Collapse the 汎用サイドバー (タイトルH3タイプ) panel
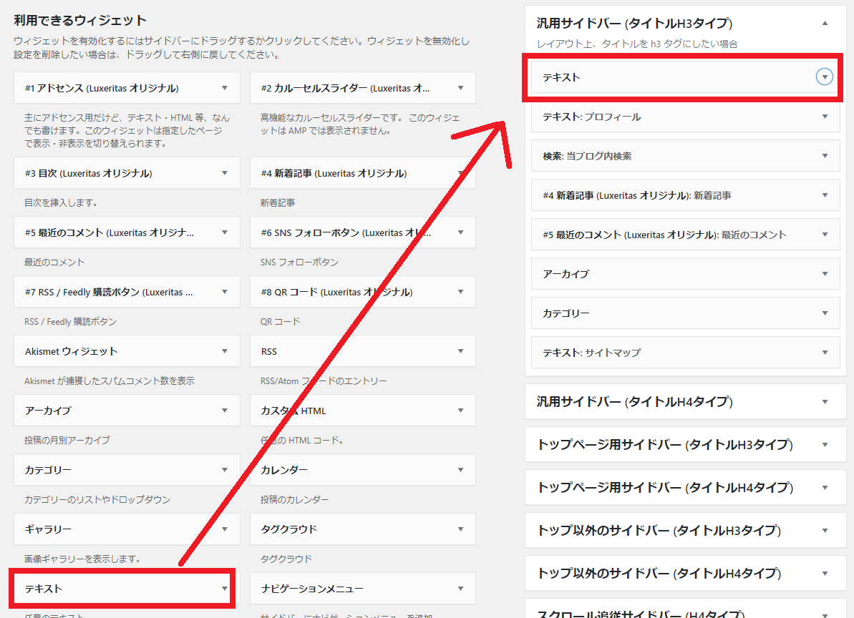 click(825, 23)
